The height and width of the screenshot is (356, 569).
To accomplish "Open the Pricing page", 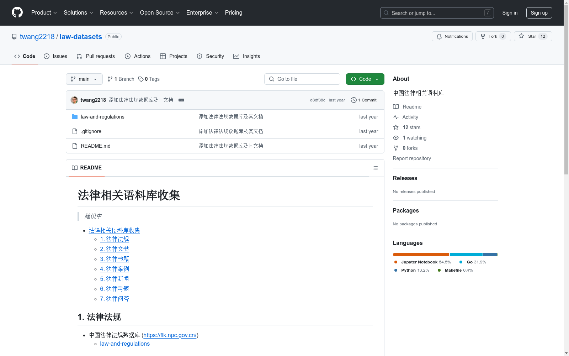I will [234, 12].
